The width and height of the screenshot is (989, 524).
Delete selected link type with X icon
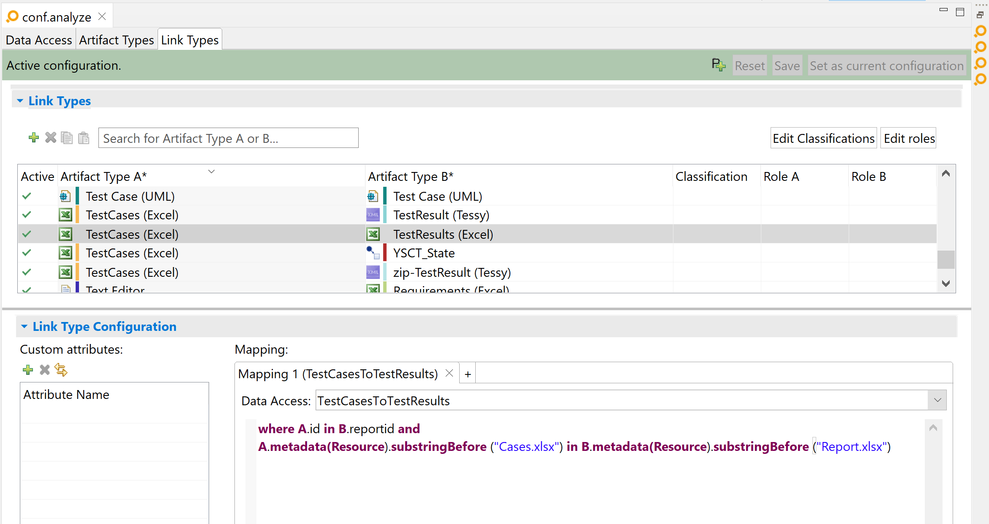[51, 138]
